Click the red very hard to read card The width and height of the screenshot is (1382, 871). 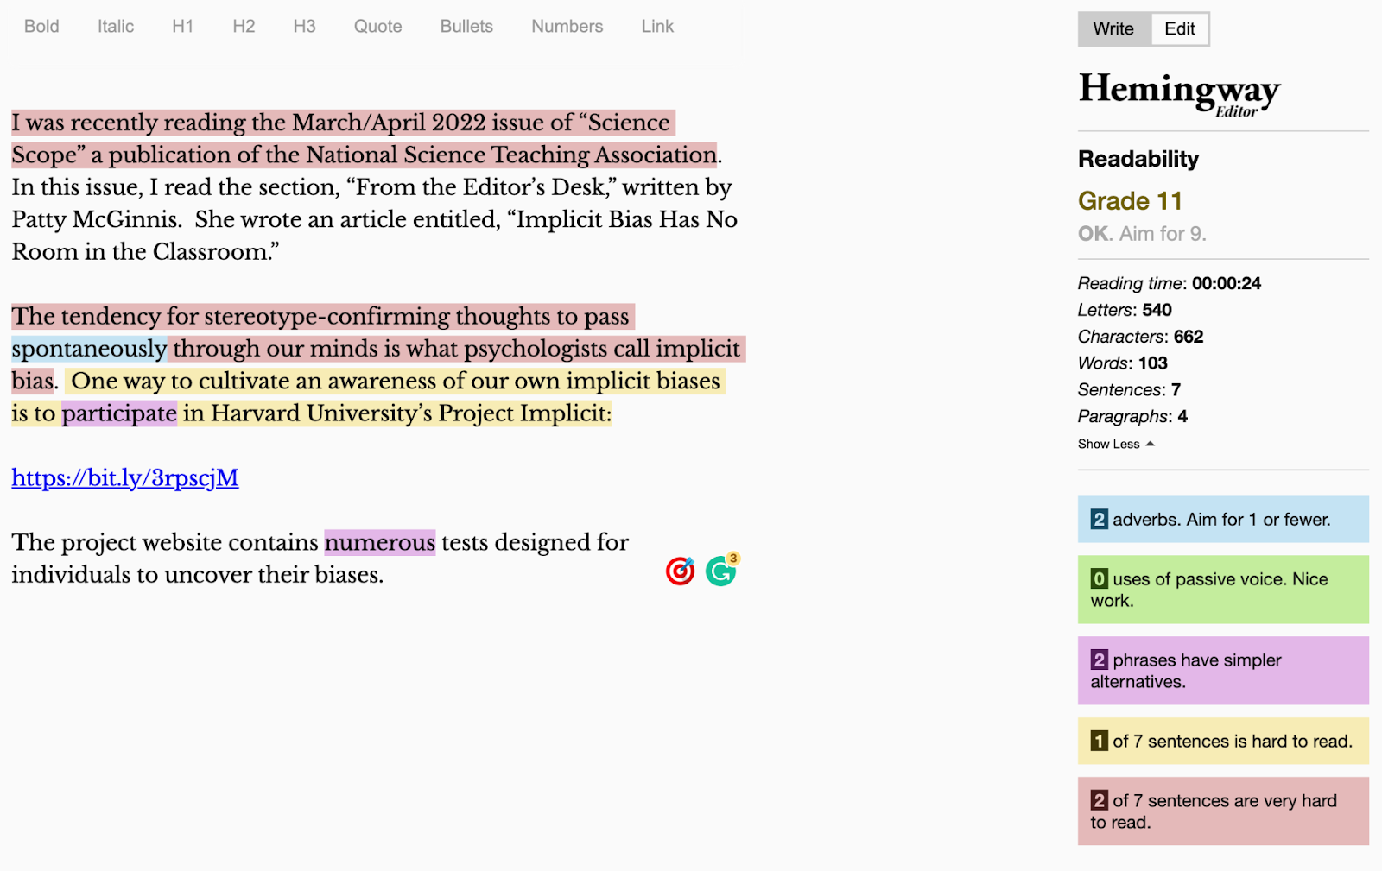tap(1223, 811)
